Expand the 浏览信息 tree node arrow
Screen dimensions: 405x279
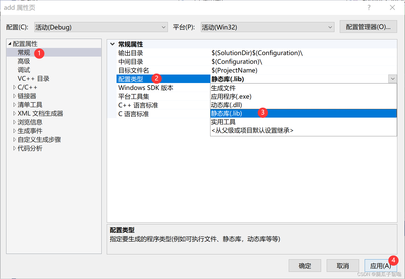15,122
